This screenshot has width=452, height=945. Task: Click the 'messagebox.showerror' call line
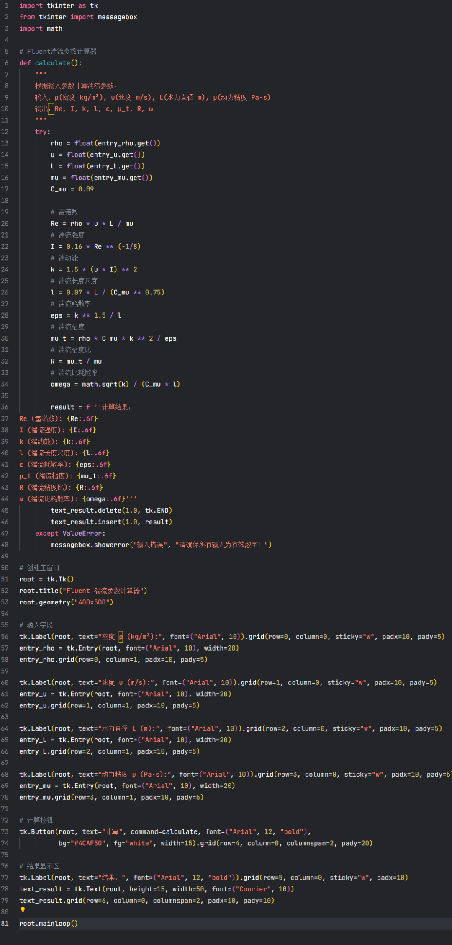tap(161, 545)
